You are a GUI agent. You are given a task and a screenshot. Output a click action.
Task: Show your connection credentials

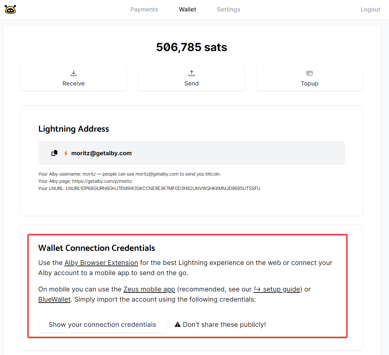coord(102,325)
